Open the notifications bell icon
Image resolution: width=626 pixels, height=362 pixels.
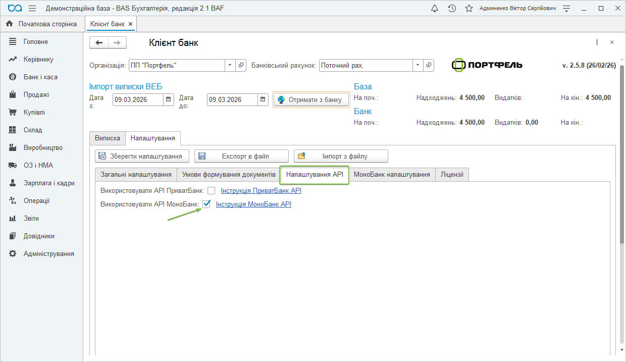pos(435,9)
